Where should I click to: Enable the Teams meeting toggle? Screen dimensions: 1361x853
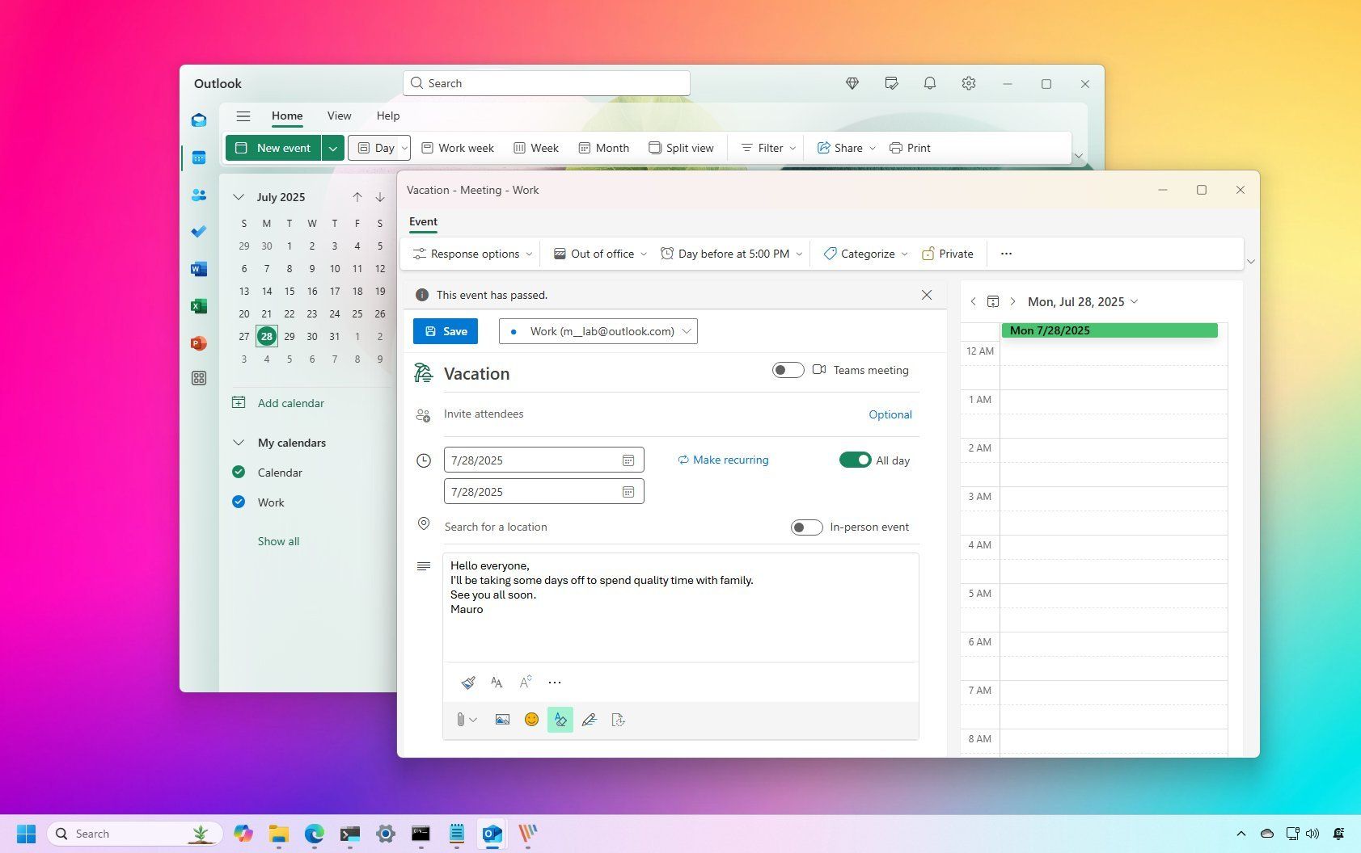[x=787, y=369]
